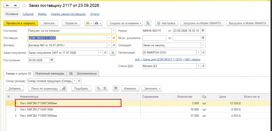Viewport: 272px width, 131px height.
Task: Open the print button dropdown arrow
Action: pyautogui.click(x=101, y=23)
